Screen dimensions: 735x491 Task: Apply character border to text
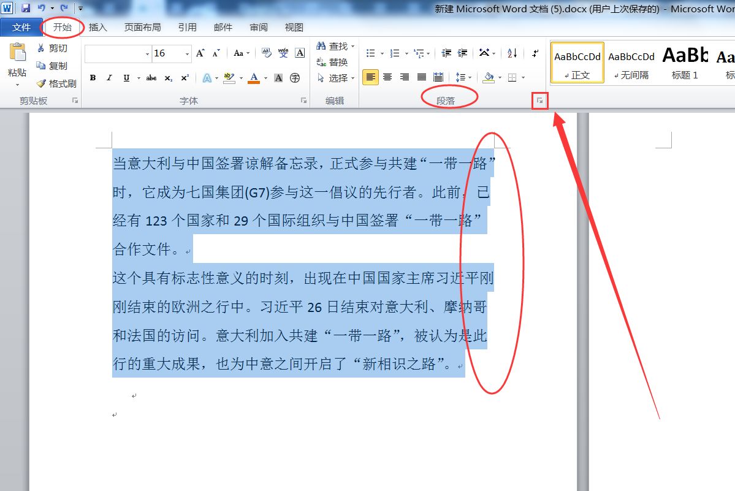(300, 53)
